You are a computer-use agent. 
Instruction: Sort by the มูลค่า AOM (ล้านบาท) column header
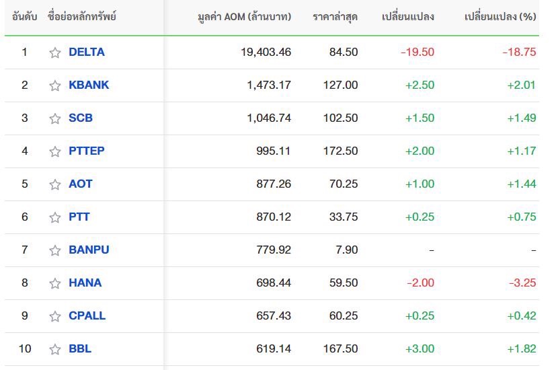pyautogui.click(x=245, y=17)
